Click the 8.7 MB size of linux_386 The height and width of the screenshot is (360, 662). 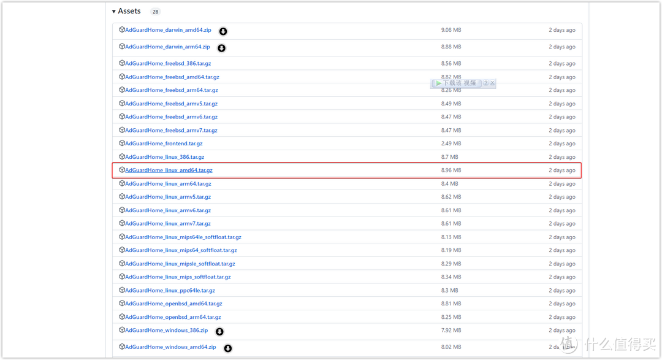[450, 157]
